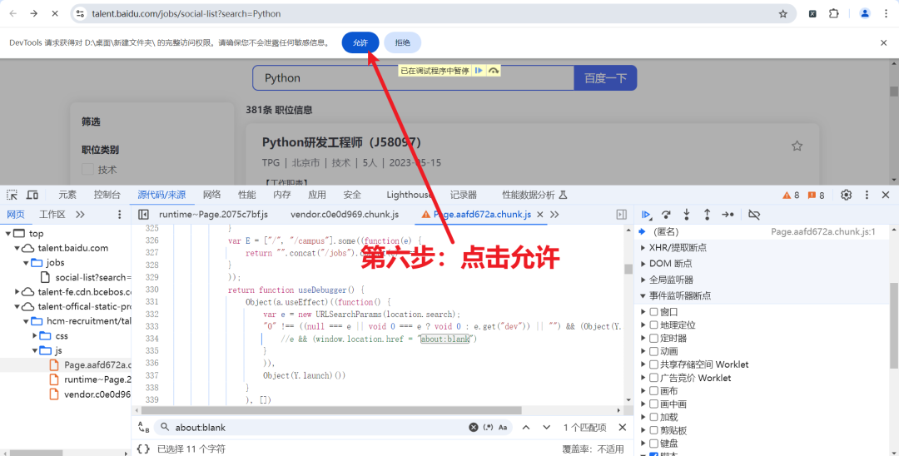Click 百度一下 search button

[x=605, y=78]
